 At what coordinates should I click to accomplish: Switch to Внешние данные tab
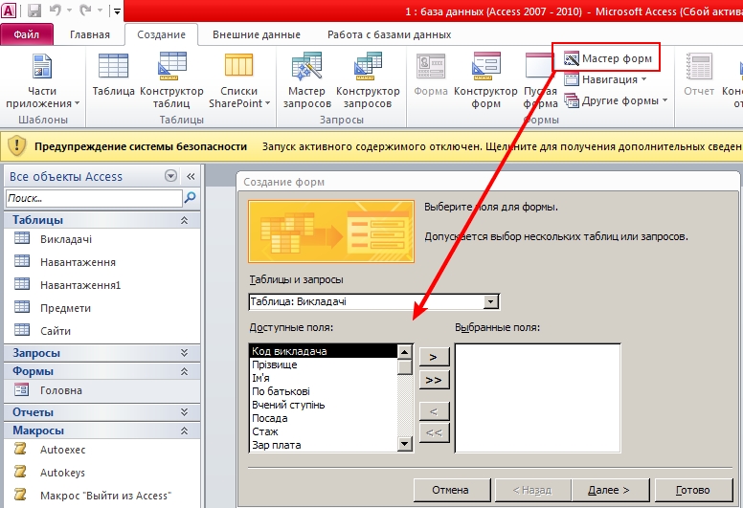click(257, 34)
